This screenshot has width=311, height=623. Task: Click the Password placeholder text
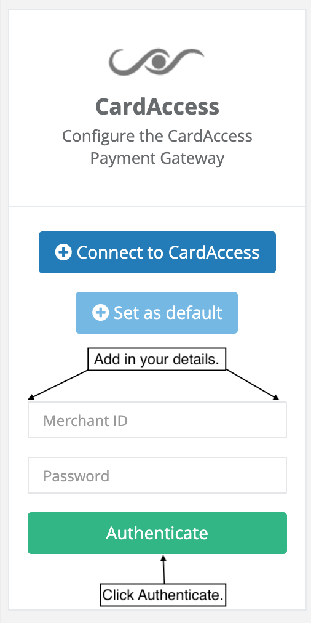point(76,476)
